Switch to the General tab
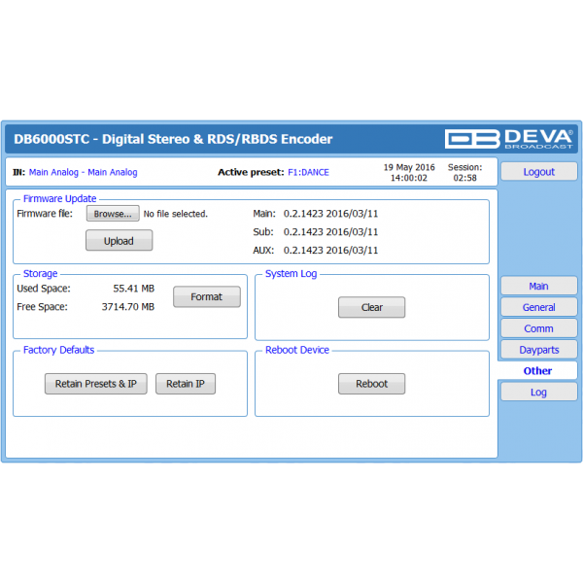Screen dimensions: 583x583 538,307
